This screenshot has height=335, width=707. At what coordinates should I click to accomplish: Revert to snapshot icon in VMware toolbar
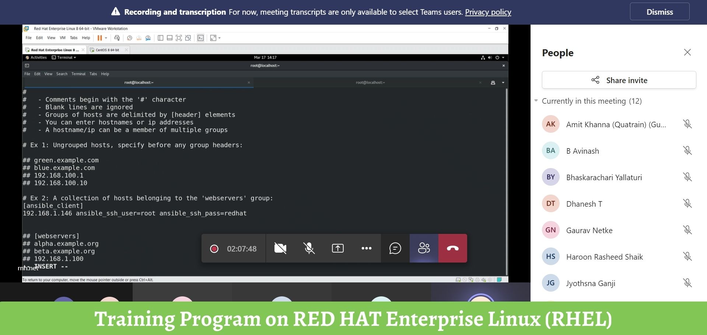[139, 38]
